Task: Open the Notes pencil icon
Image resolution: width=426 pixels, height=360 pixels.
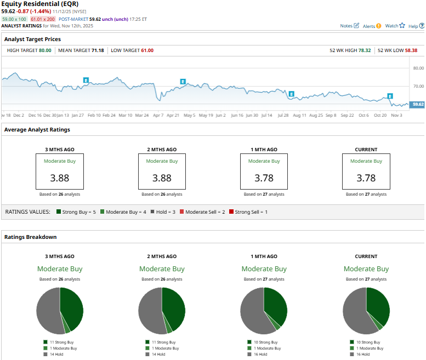Action: 357,26
